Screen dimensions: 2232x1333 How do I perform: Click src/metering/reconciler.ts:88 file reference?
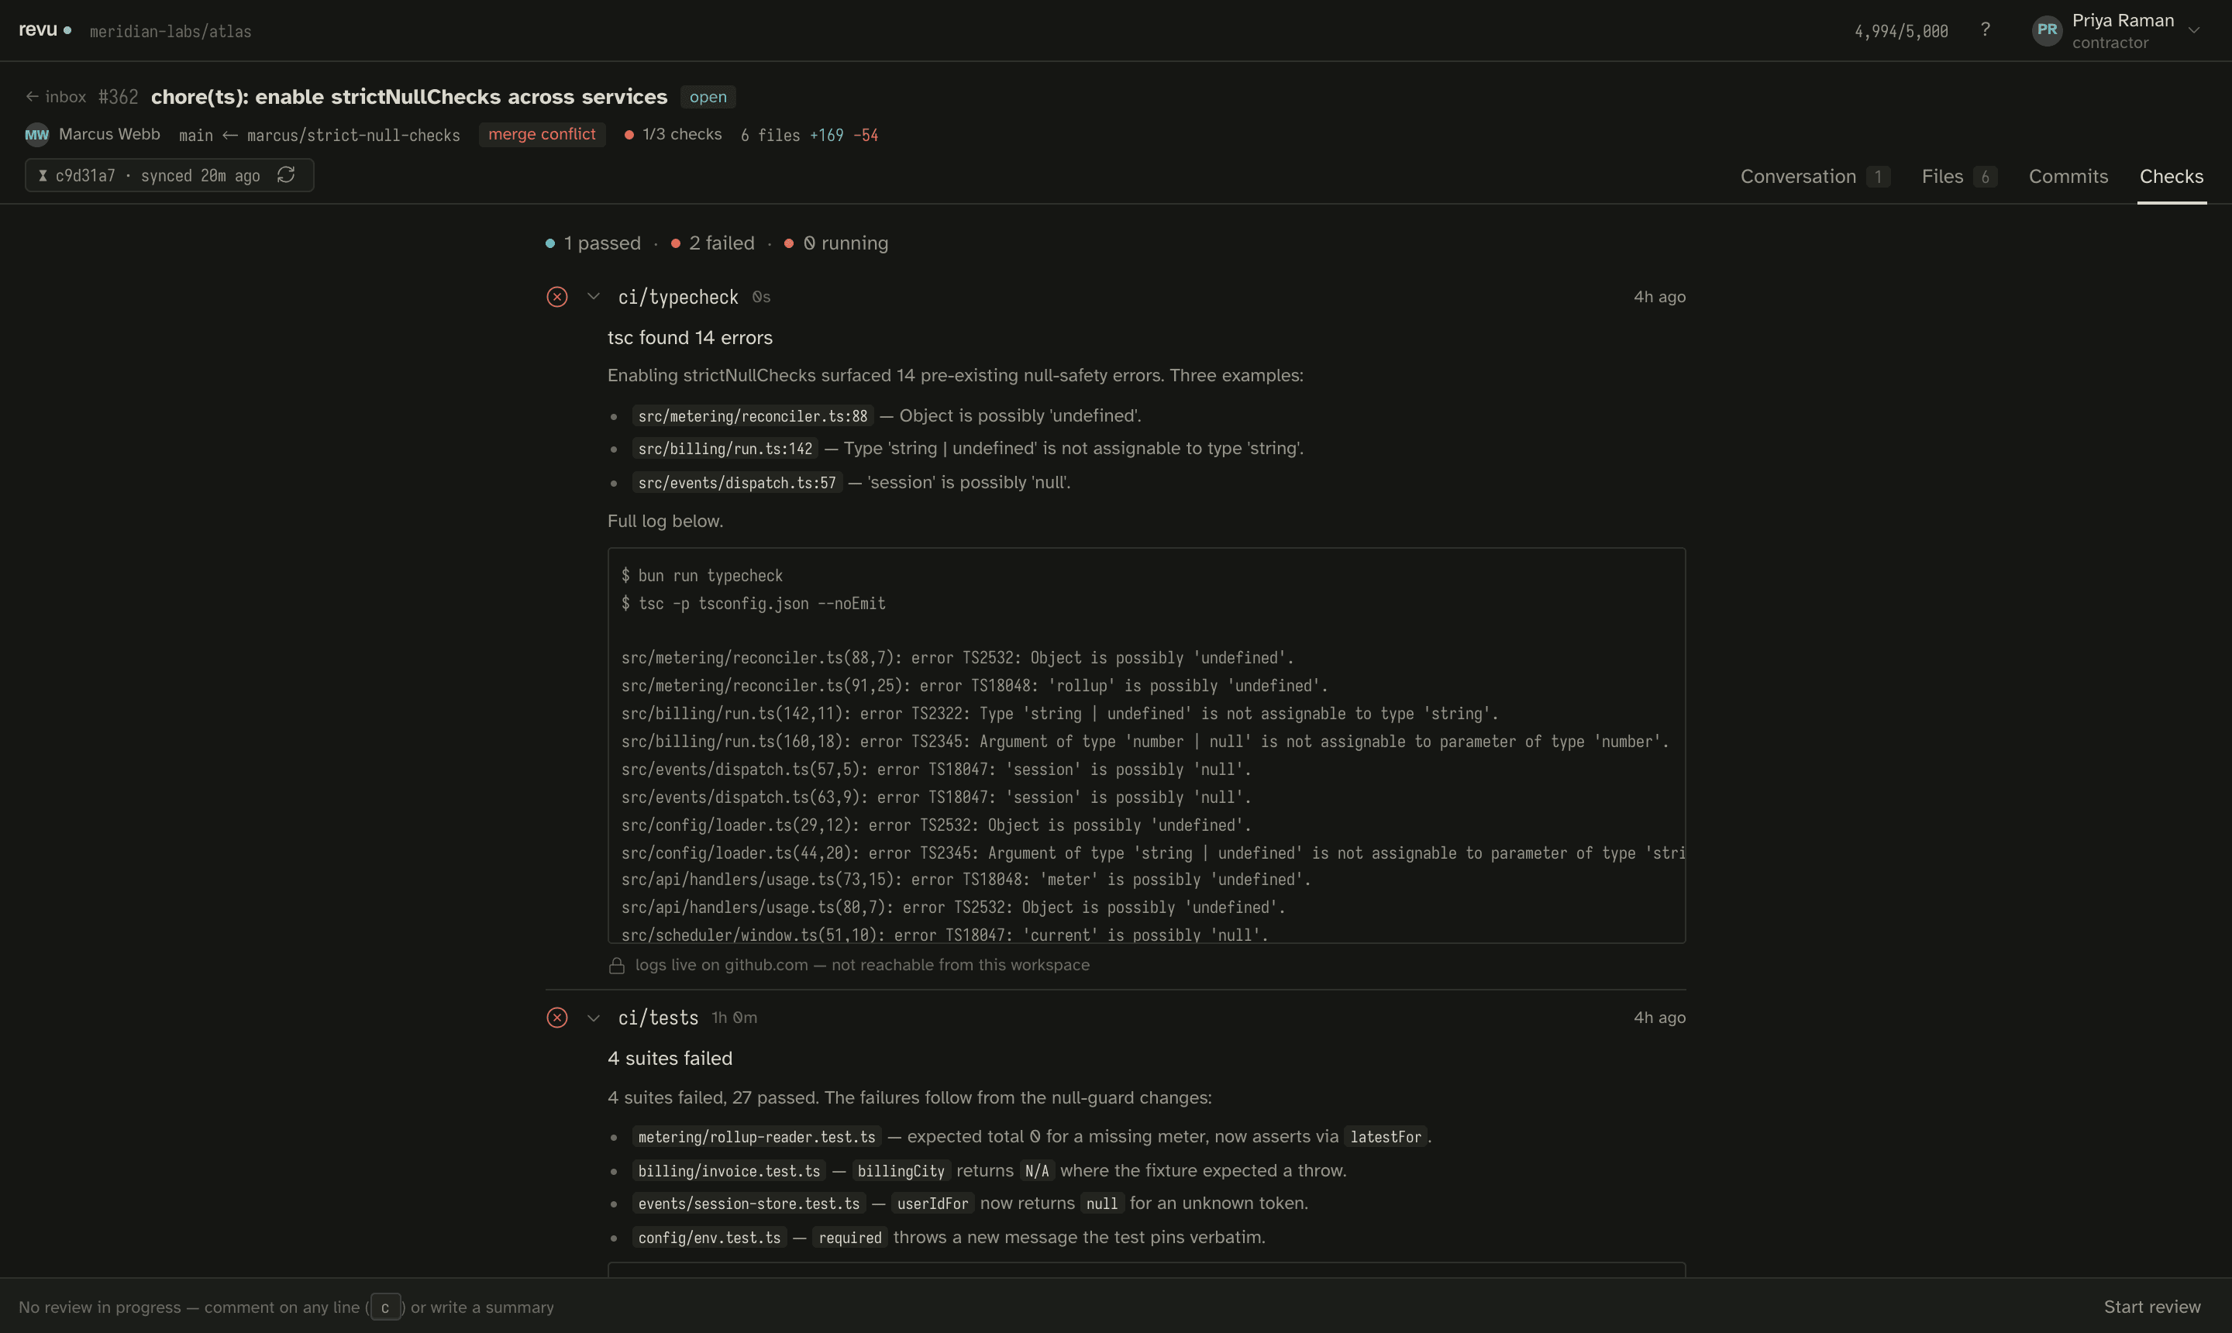coord(753,416)
